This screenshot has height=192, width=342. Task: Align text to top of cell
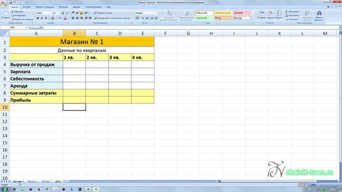[x=73, y=13]
